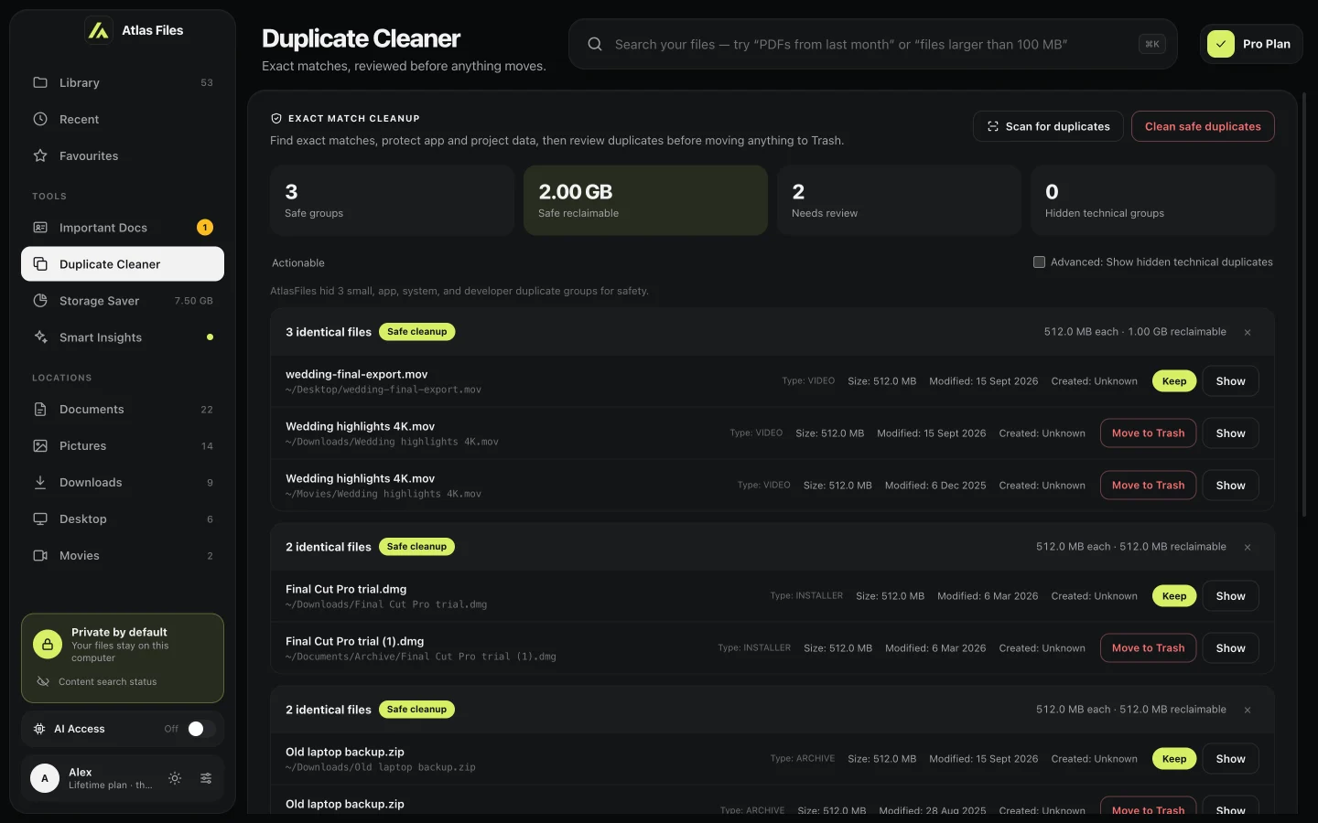Show the Movies Wedding highlights 4K.mov
Image resolution: width=1318 pixels, height=823 pixels.
coord(1230,486)
